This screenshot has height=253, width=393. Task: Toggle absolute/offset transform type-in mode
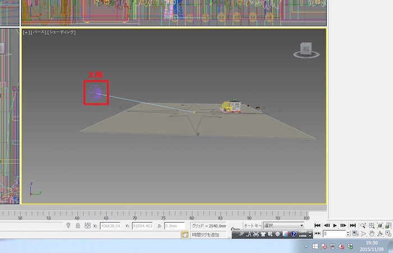pyautogui.click(x=87, y=226)
